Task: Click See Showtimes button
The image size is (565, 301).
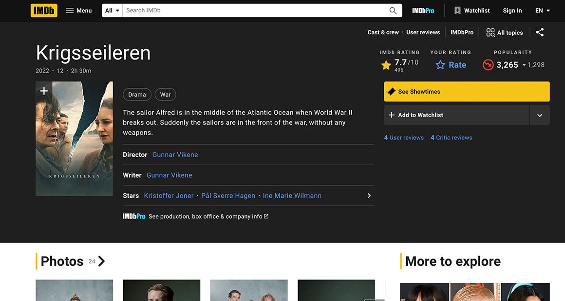Action: click(x=467, y=92)
